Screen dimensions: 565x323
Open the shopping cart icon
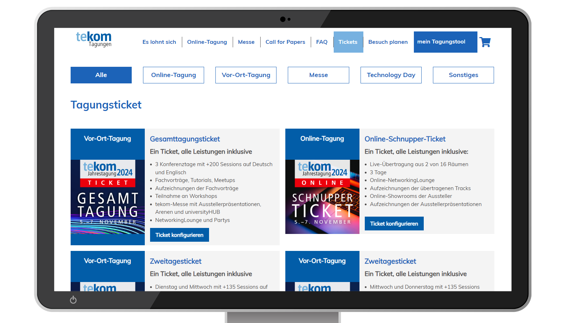(485, 42)
